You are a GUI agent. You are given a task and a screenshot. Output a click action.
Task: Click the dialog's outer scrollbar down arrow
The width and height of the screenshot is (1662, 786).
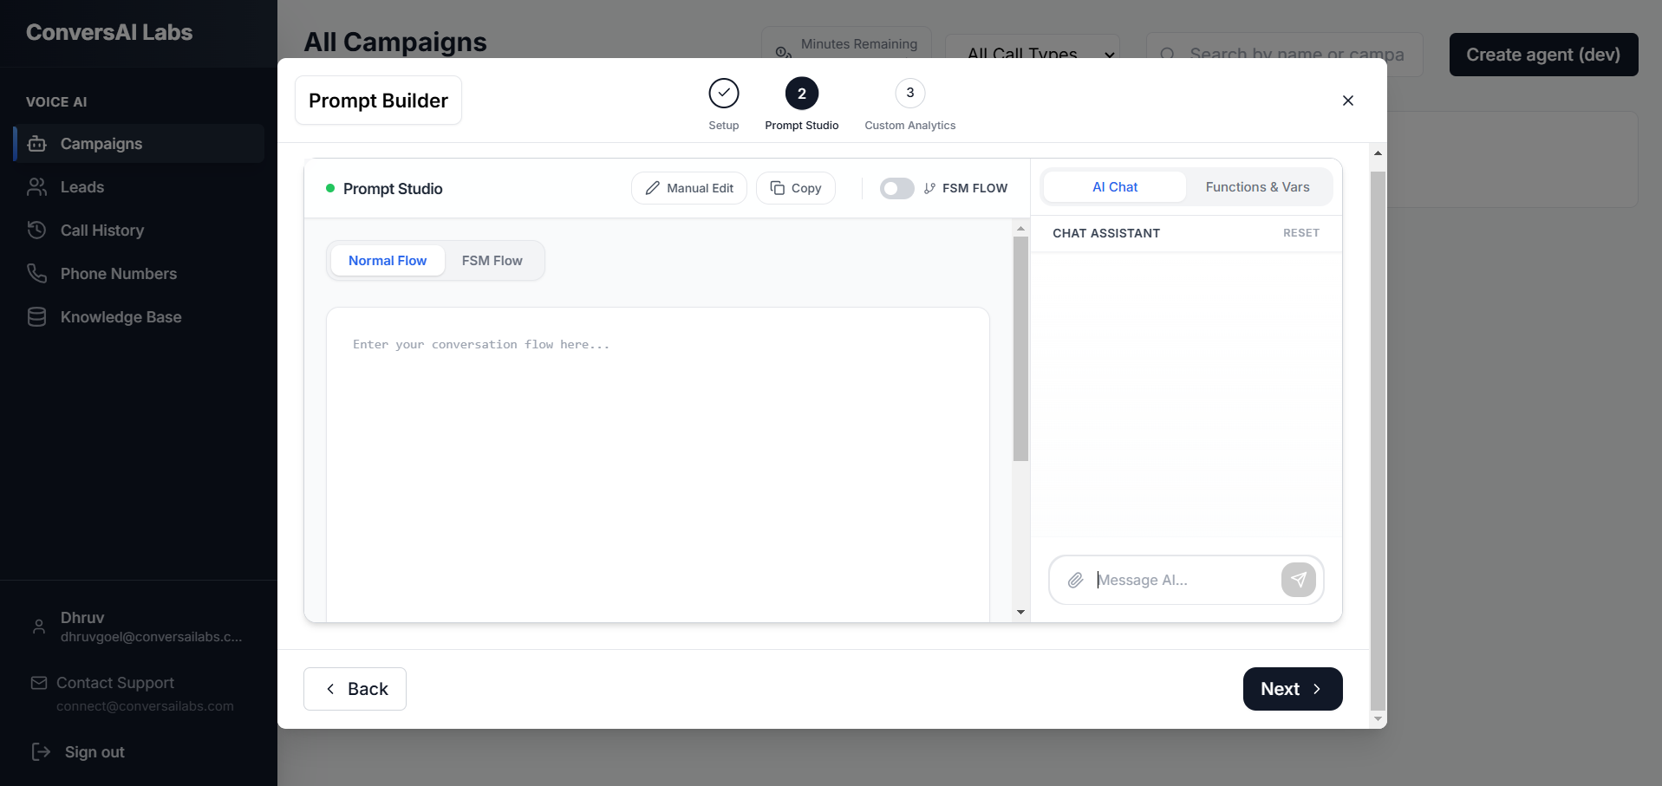point(1378,719)
